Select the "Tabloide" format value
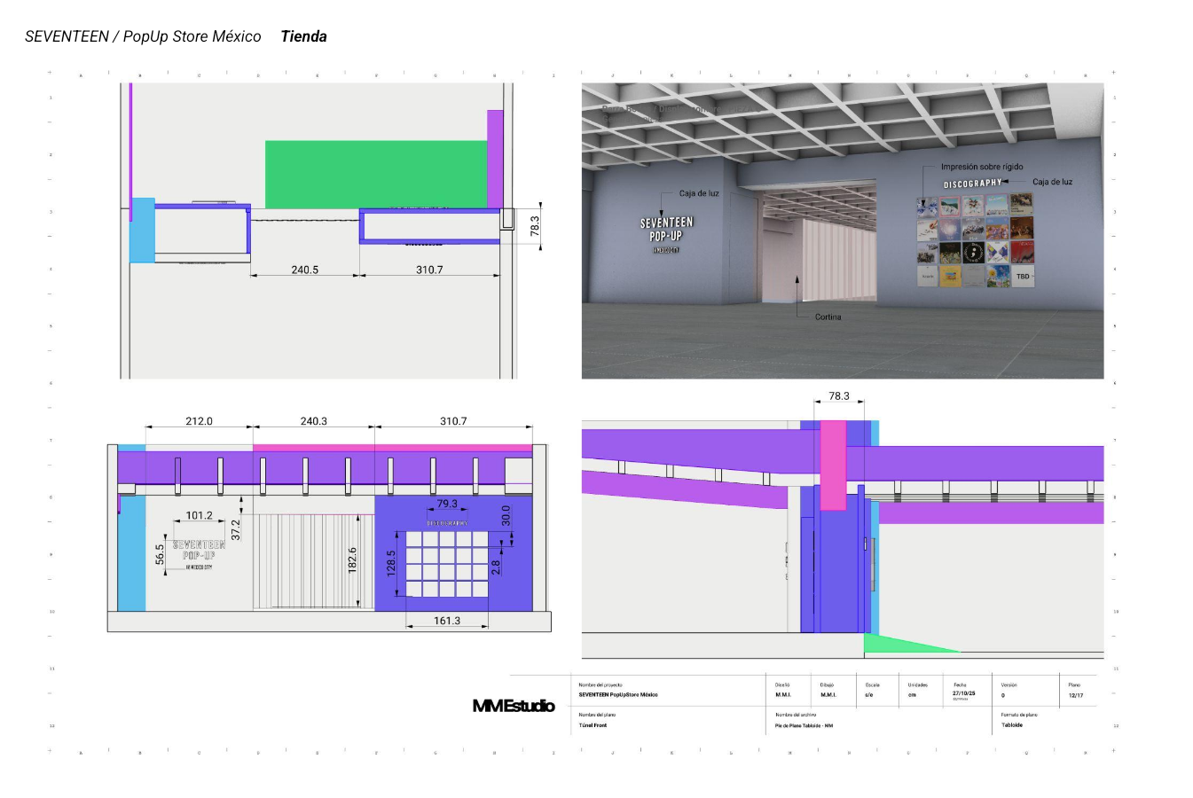The height and width of the screenshot is (798, 1193). (x=1012, y=724)
